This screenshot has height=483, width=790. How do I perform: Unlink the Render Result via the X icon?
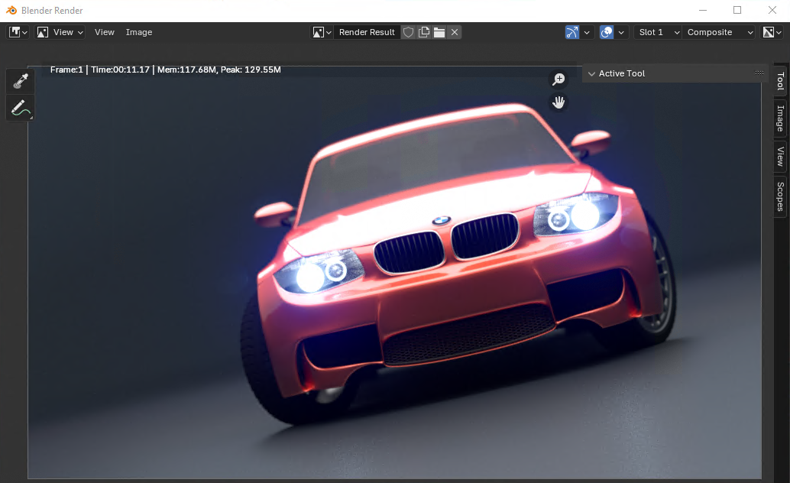(455, 32)
